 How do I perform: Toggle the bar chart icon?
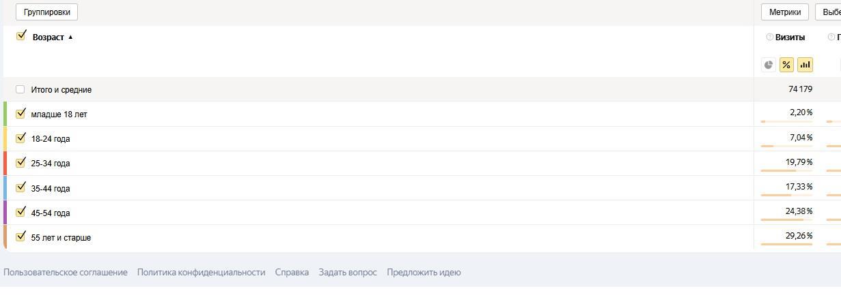[x=805, y=65]
